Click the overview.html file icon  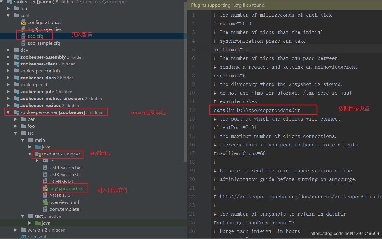pos(45,202)
